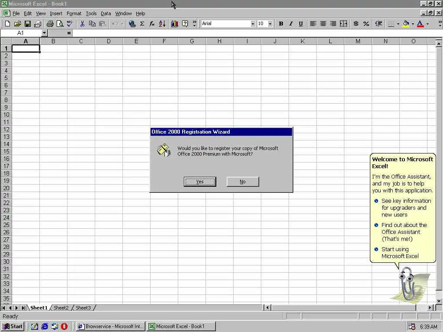Run the Spelling check ABC icon
The width and height of the screenshot is (443, 332).
70,24
